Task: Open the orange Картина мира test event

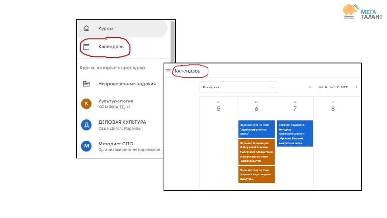Action: [x=256, y=174]
